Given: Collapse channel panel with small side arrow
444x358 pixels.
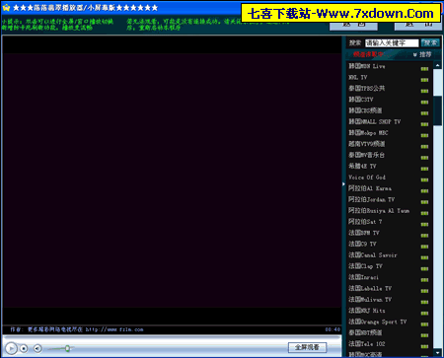Looking at the screenshot, I should coord(343,184).
